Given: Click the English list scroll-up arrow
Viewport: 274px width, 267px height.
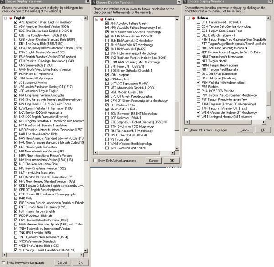Looking at the screenshot, I should [86, 18].
